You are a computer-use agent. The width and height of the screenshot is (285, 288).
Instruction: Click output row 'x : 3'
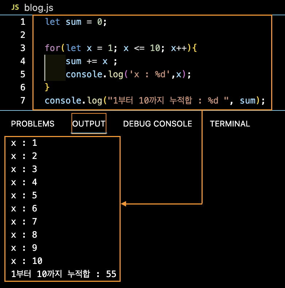(24, 169)
